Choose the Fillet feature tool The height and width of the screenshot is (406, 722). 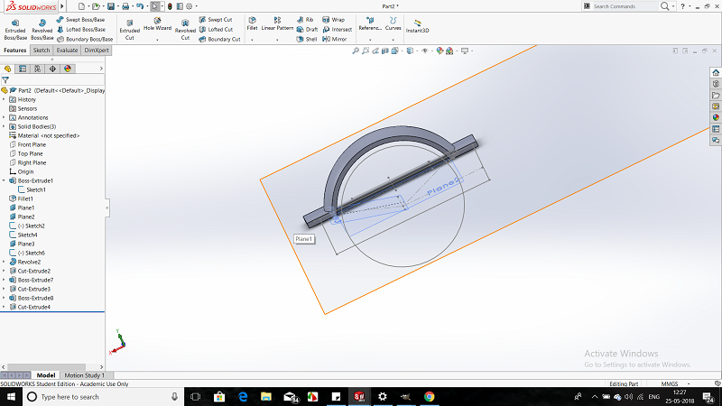[x=252, y=23]
